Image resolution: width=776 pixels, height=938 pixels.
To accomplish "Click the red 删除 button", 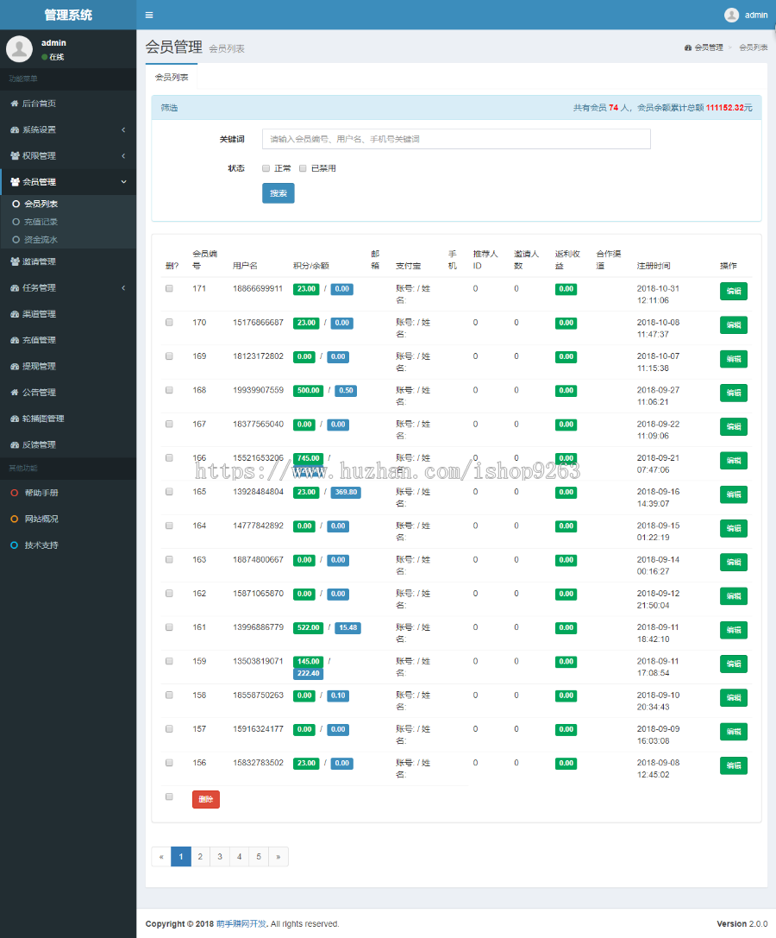I will coord(206,799).
